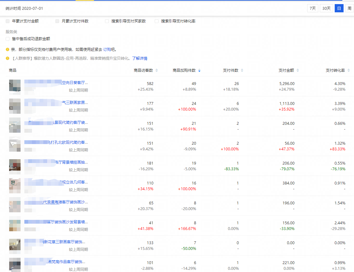Check 售中售后成功退款金额 under 服务类
354x272 pixels.
click(7, 39)
